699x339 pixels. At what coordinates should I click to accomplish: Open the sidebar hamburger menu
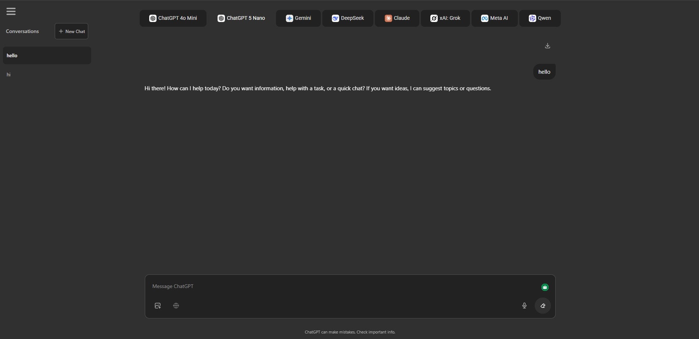(11, 11)
